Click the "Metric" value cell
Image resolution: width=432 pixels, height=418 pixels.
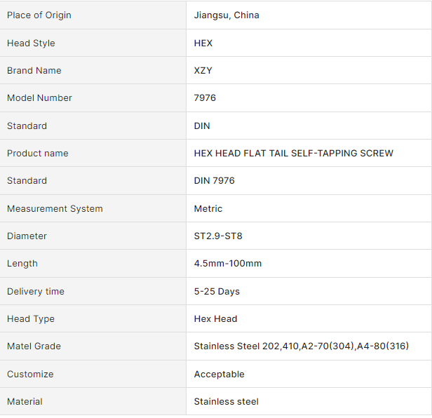208,209
